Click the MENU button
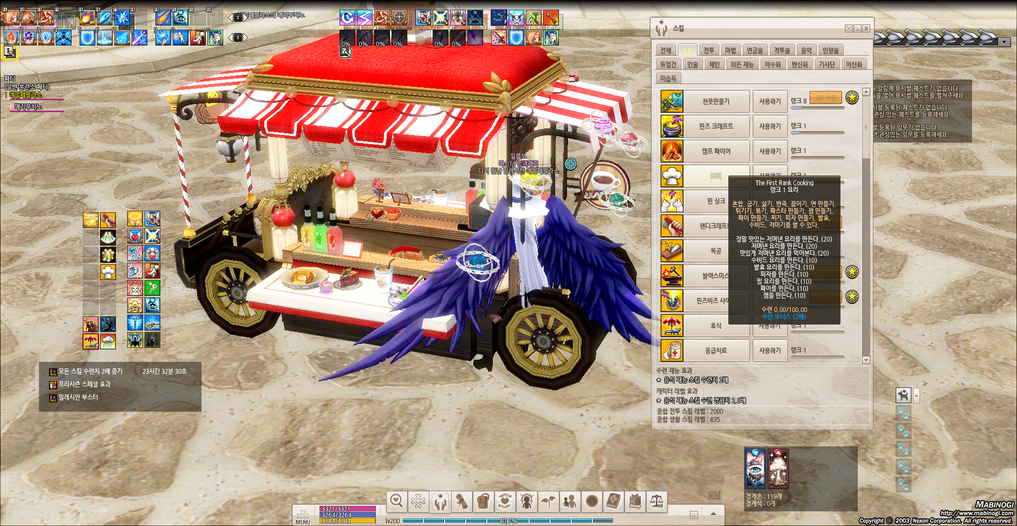The width and height of the screenshot is (1017, 526). 303,517
